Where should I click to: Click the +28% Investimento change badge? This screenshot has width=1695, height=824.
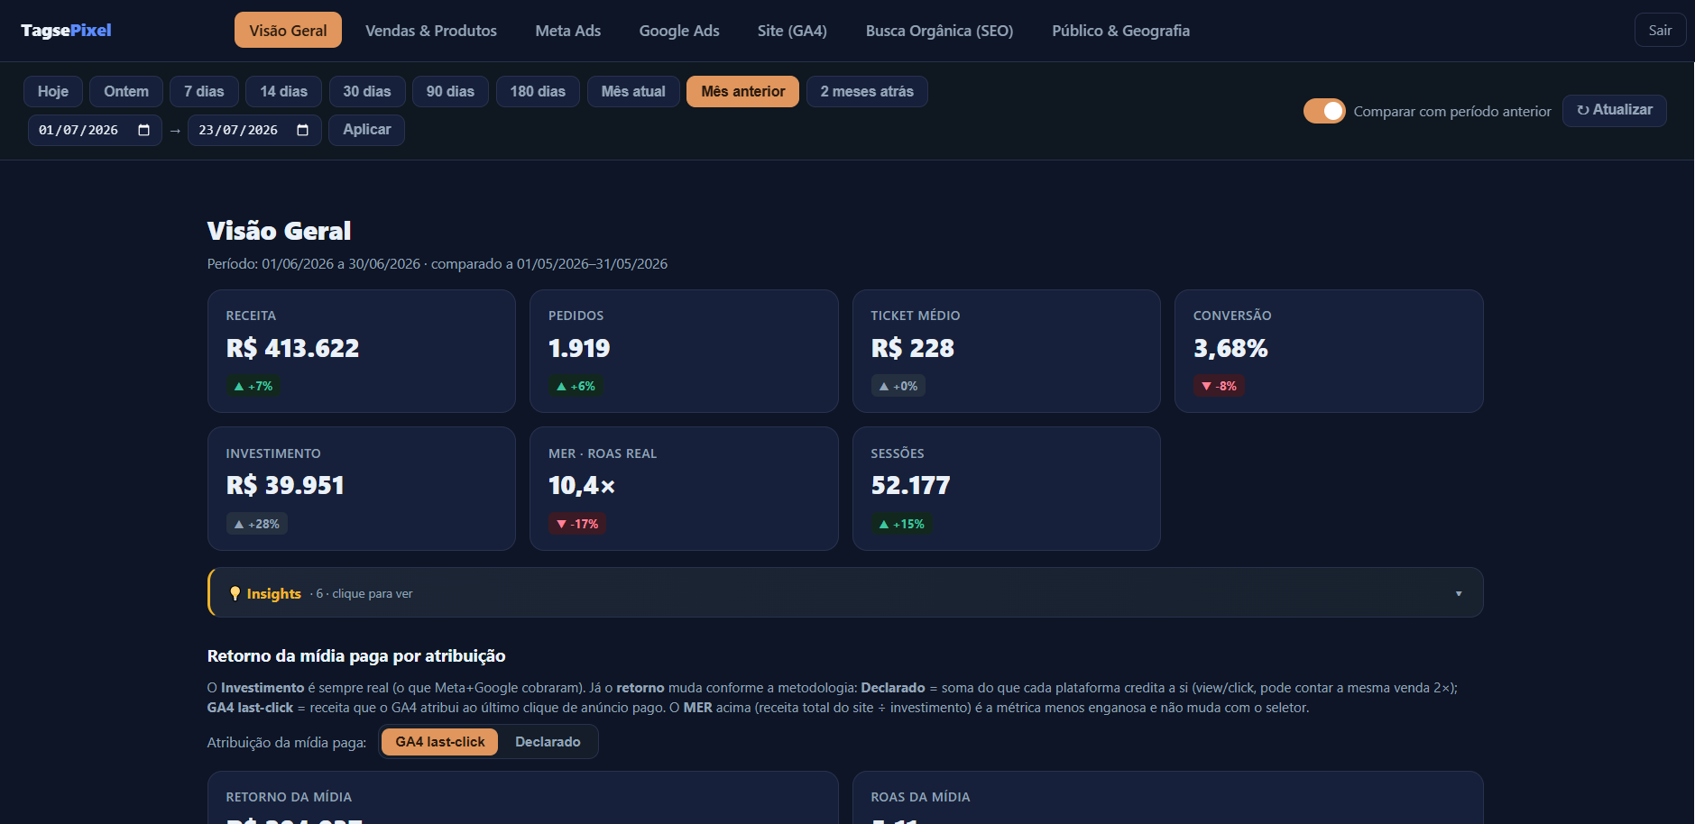pyautogui.click(x=257, y=524)
